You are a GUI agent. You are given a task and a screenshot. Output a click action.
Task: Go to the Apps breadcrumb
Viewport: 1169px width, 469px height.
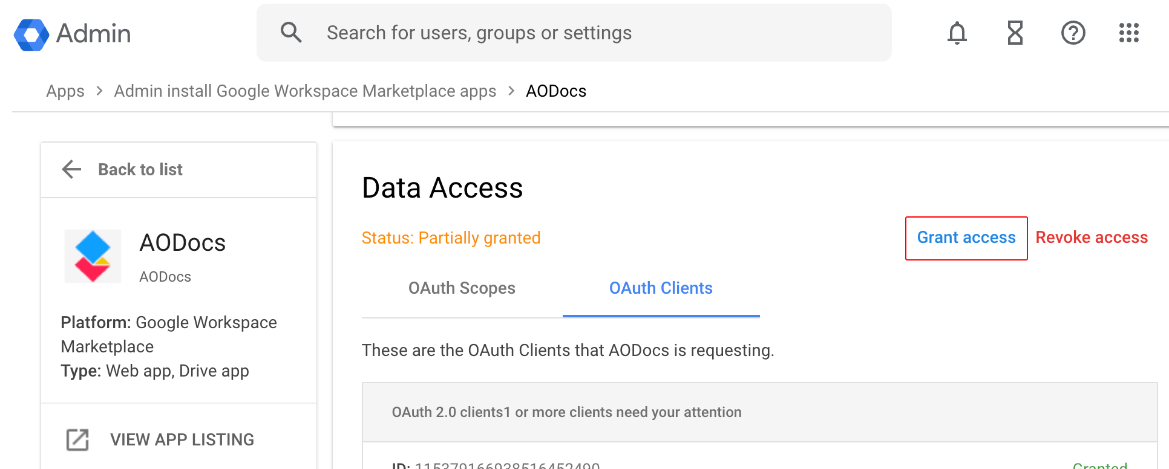[x=65, y=91]
